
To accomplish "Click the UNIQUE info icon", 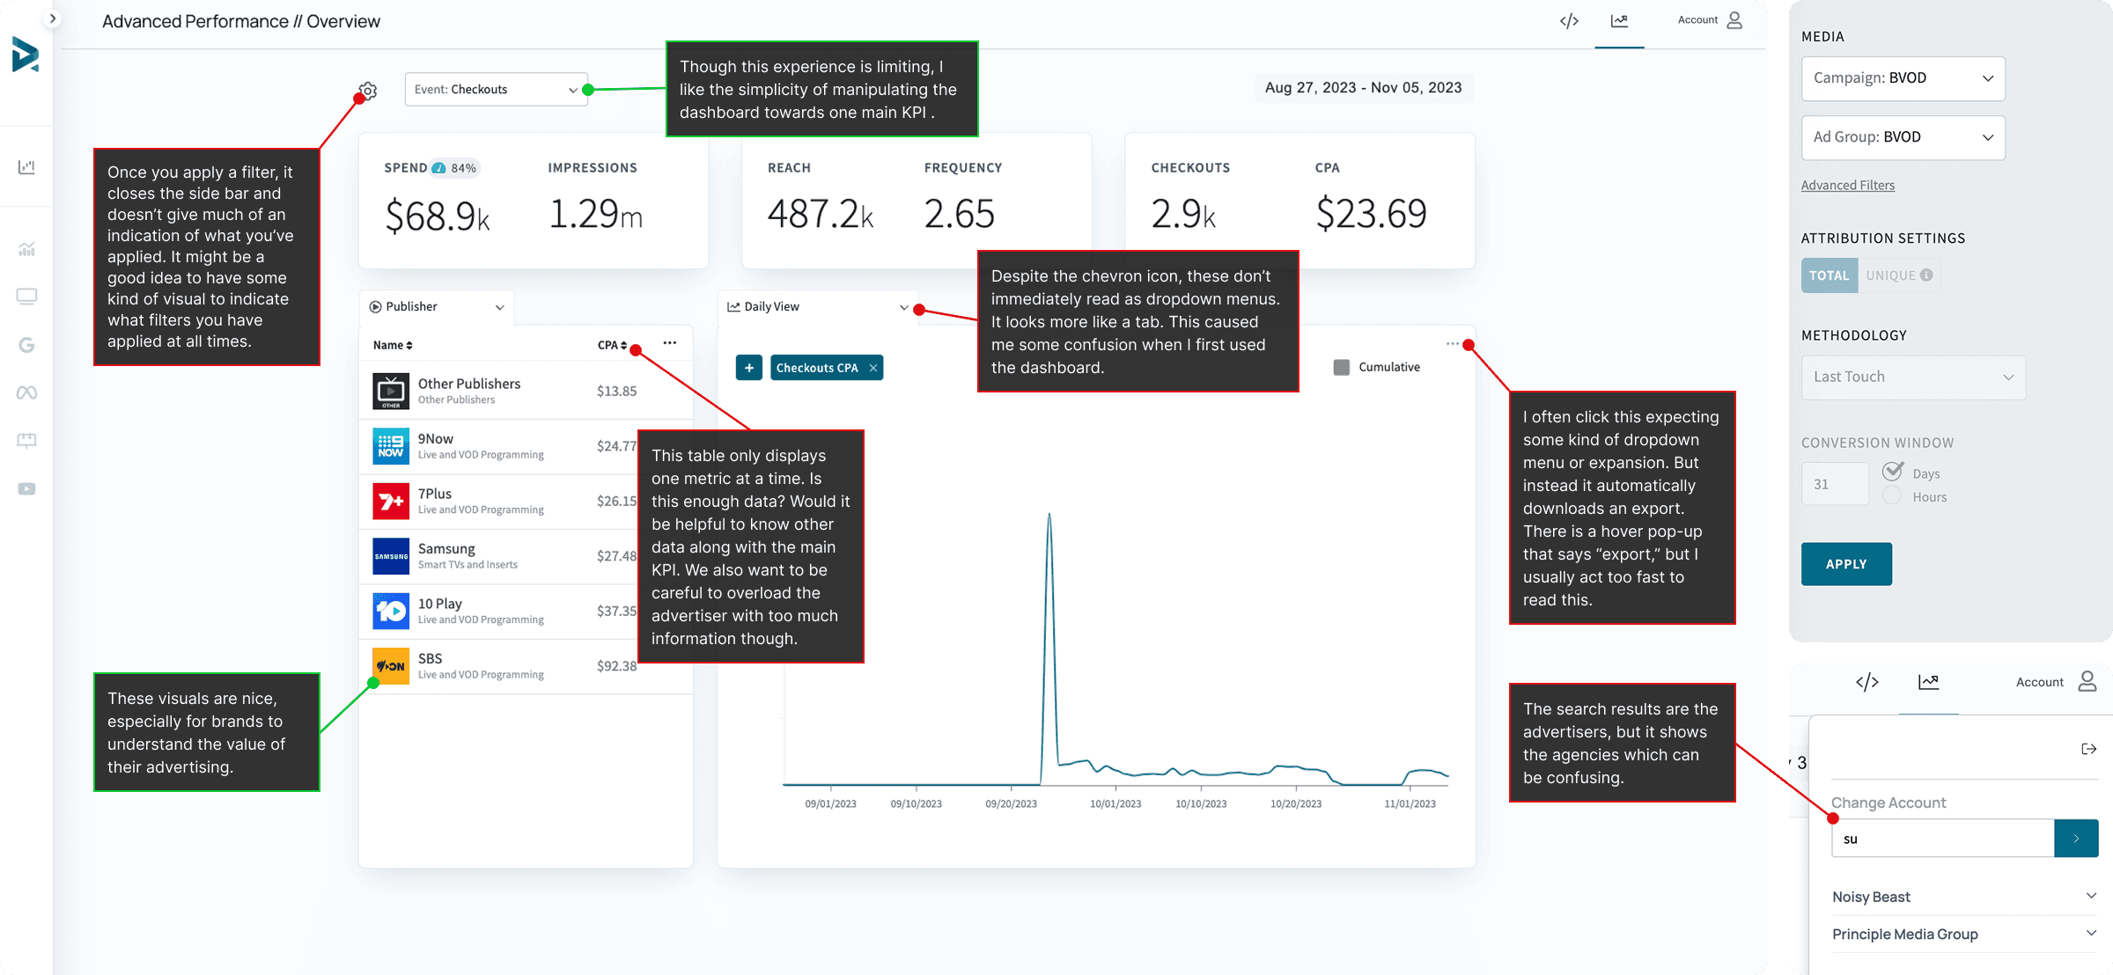I will tap(1926, 275).
